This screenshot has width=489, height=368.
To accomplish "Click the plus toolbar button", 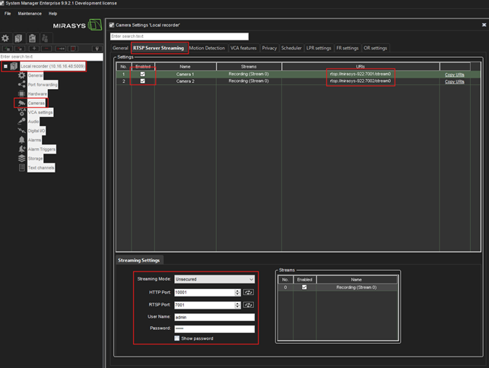I will [x=34, y=49].
